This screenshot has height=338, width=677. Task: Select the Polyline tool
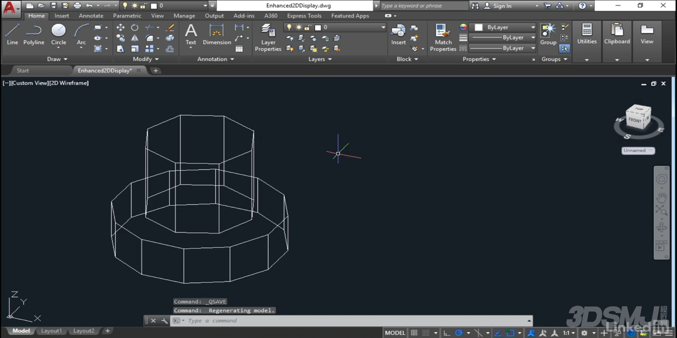tap(34, 34)
